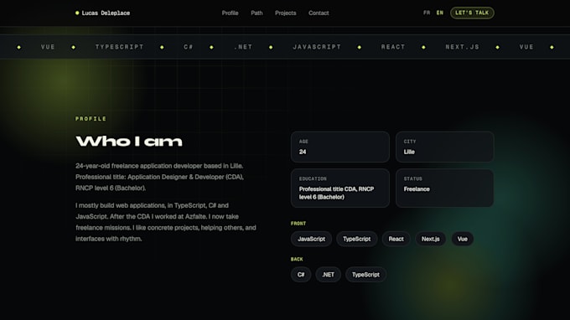
Task: Click JAVASCRIPT in the scrolling ticker
Action: coord(317,47)
